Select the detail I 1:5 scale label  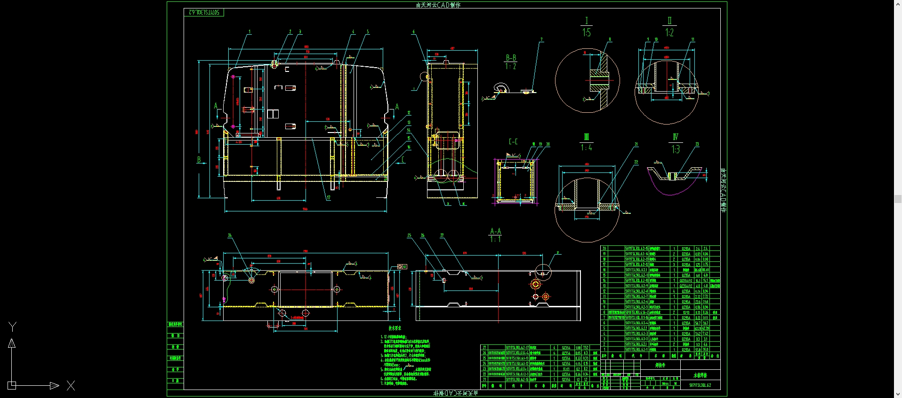(586, 27)
